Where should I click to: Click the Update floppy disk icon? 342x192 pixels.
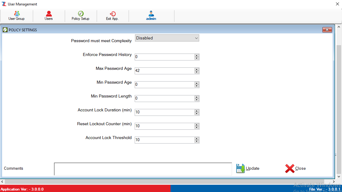pos(240,169)
